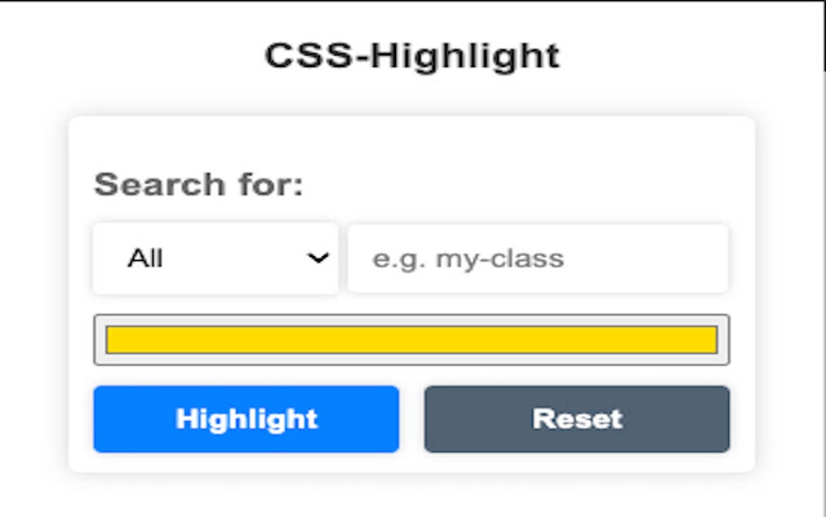Focus the "e.g. my-class" input field

coord(538,258)
